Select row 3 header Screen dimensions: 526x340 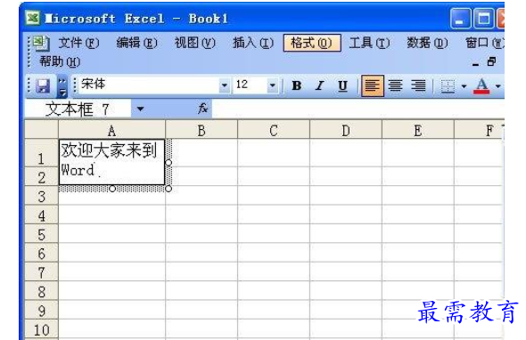[x=41, y=196]
